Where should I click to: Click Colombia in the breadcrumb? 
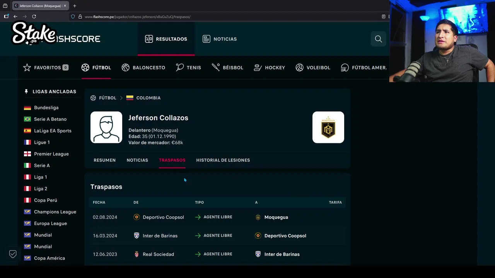[x=148, y=98]
